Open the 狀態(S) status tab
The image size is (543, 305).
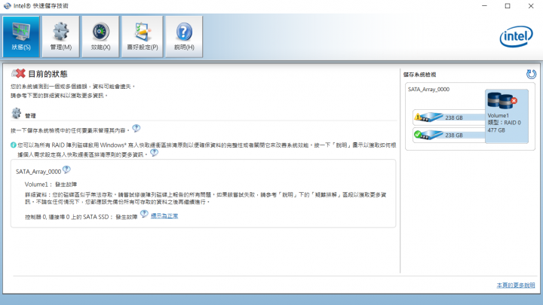(21, 36)
